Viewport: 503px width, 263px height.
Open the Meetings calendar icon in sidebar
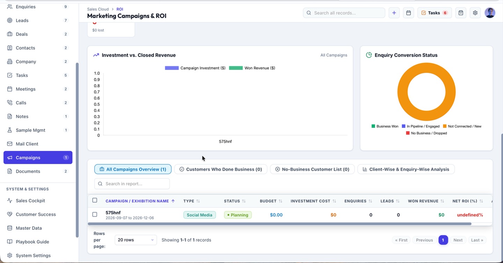tap(10, 89)
